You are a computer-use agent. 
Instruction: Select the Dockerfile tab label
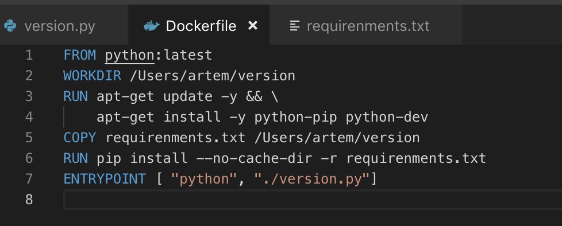pyautogui.click(x=201, y=26)
